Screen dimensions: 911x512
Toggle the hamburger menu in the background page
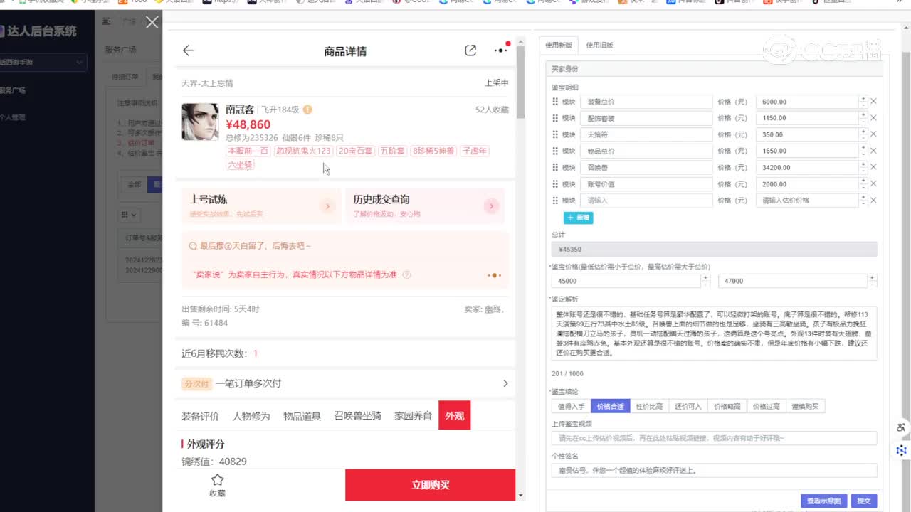point(107,22)
